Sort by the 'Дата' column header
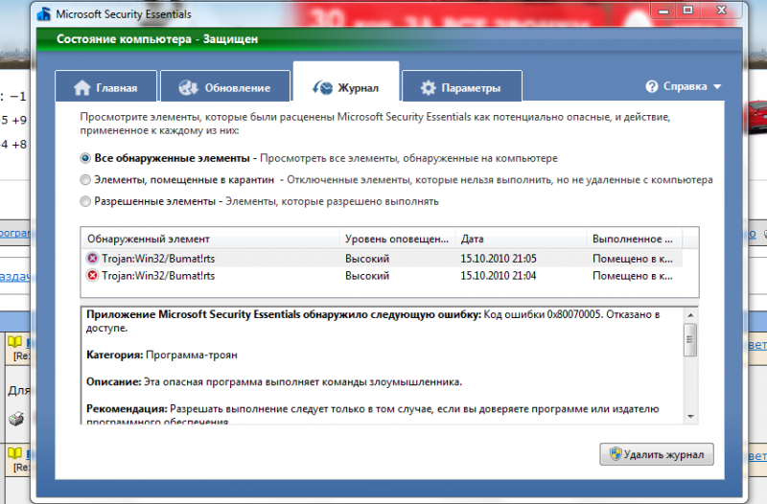The height and width of the screenshot is (504, 767). (x=521, y=239)
